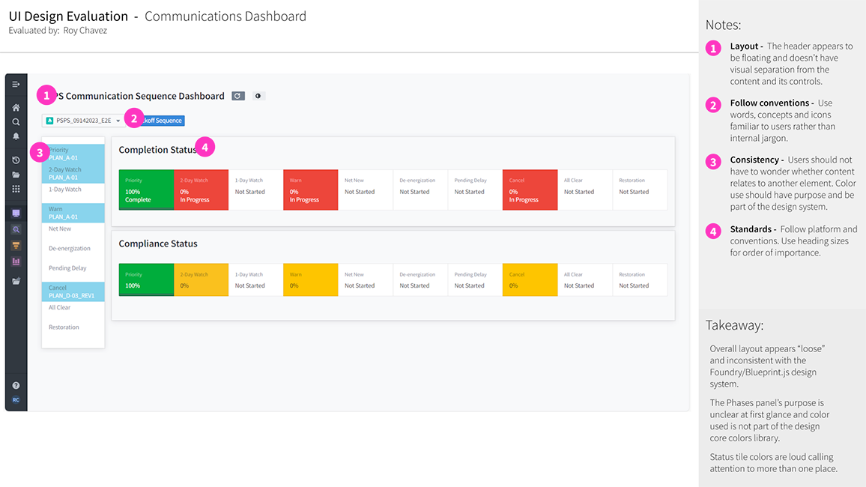Collapse the sidebar using the hamburger icon
Image resolution: width=866 pixels, height=487 pixels.
[x=16, y=84]
